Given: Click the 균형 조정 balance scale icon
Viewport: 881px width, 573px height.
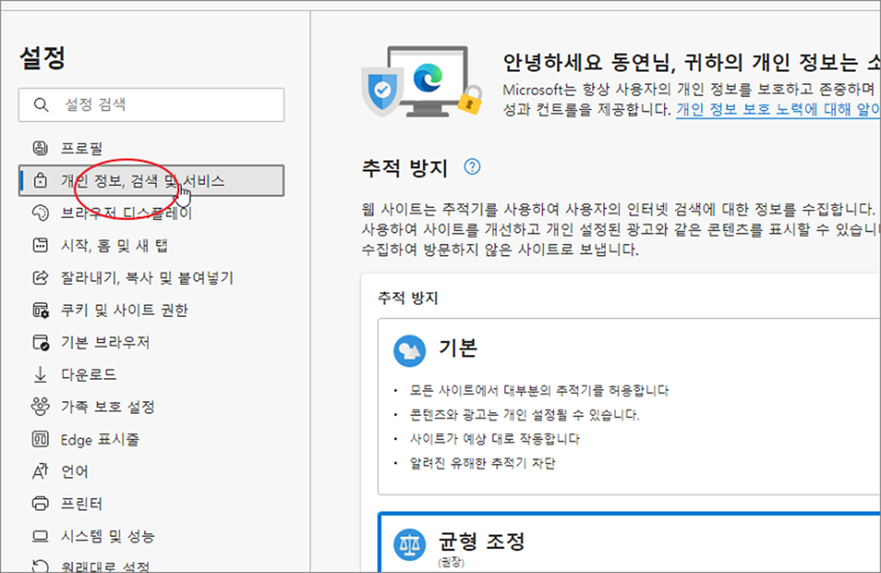Looking at the screenshot, I should click(x=409, y=545).
